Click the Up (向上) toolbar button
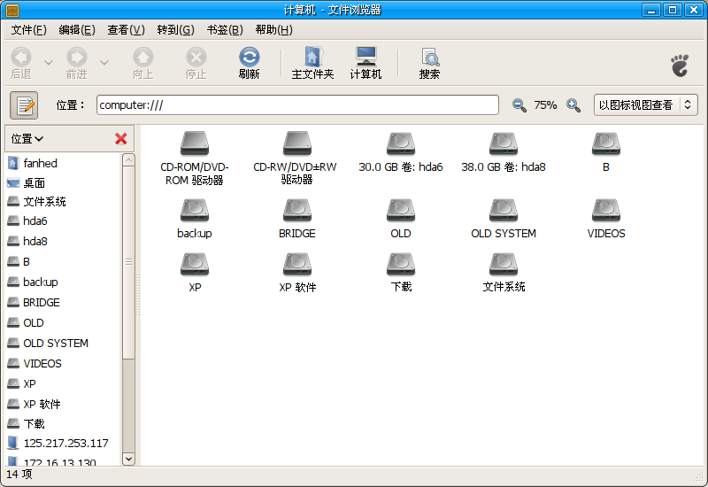Viewport: 708px width, 487px height. pyautogui.click(x=143, y=63)
